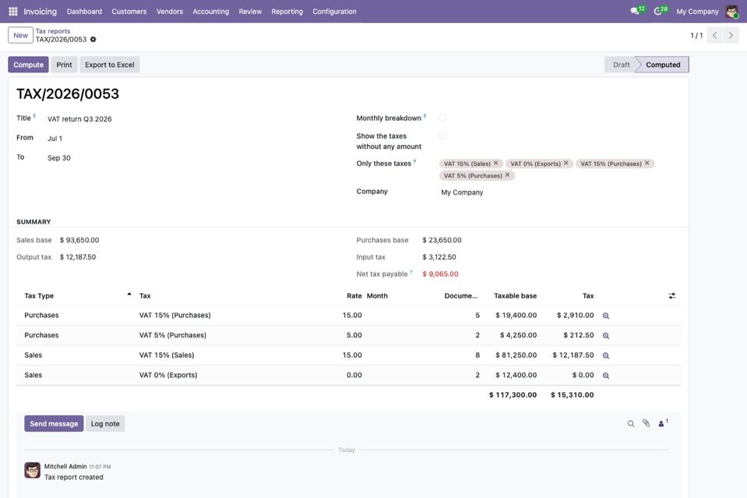Open the gear actions menu beside TAX/2026/0053
This screenshot has width=747, height=498.
point(93,40)
